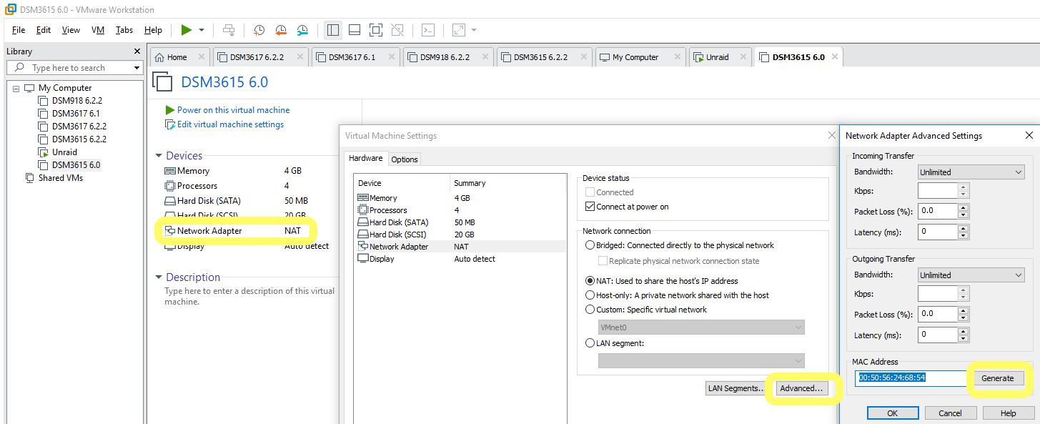Screen dimensions: 1040x424
Task: Open the VMnet0 virtual network dropdown
Action: tap(701, 327)
